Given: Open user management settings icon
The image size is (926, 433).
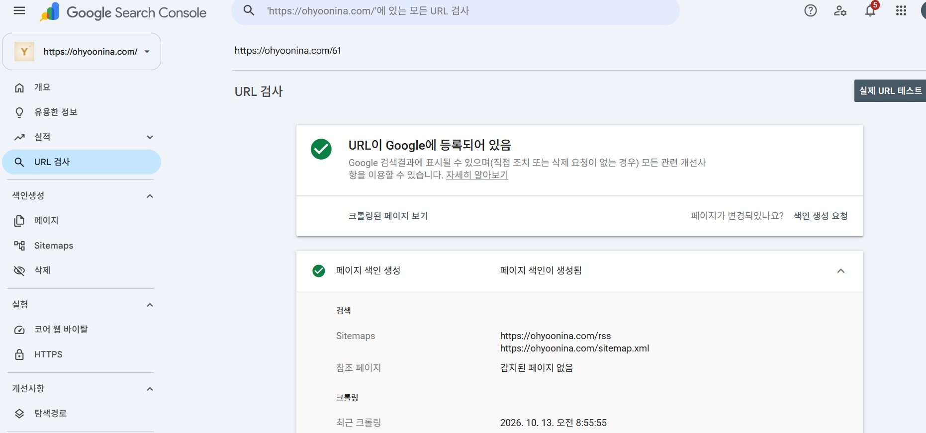Looking at the screenshot, I should point(840,10).
